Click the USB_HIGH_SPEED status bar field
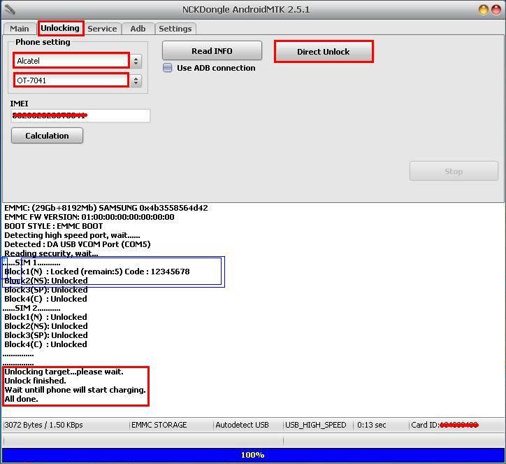506x464 pixels. pos(315,425)
